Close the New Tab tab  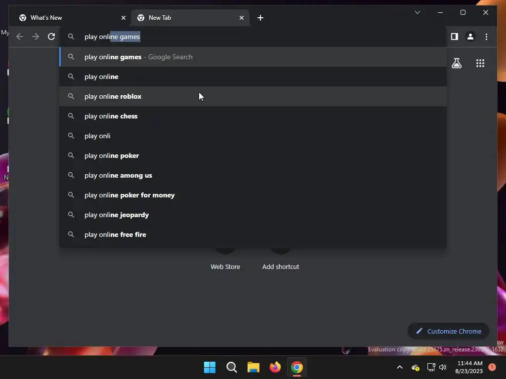pyautogui.click(x=241, y=18)
